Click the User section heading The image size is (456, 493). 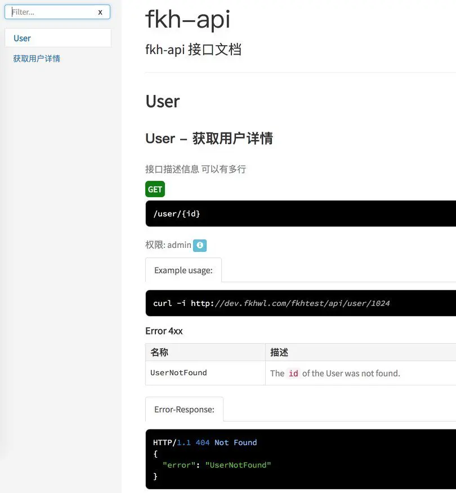tap(162, 101)
